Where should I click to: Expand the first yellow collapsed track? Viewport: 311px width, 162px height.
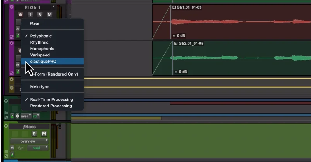(x=12, y=79)
